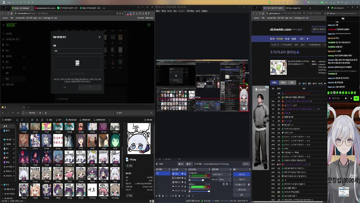Expand the Studio section in Kick sidebar
This screenshot has height=203, width=360.
click(x=24, y=56)
